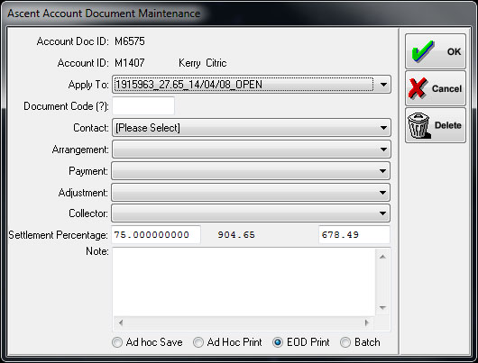The image size is (478, 363).
Task: Click the Settlement Percentage 75.000000000 field
Action: pyautogui.click(x=156, y=235)
